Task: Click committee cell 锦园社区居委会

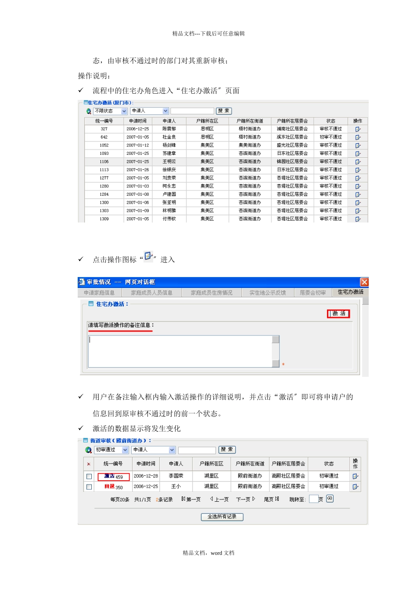Action: [292, 162]
